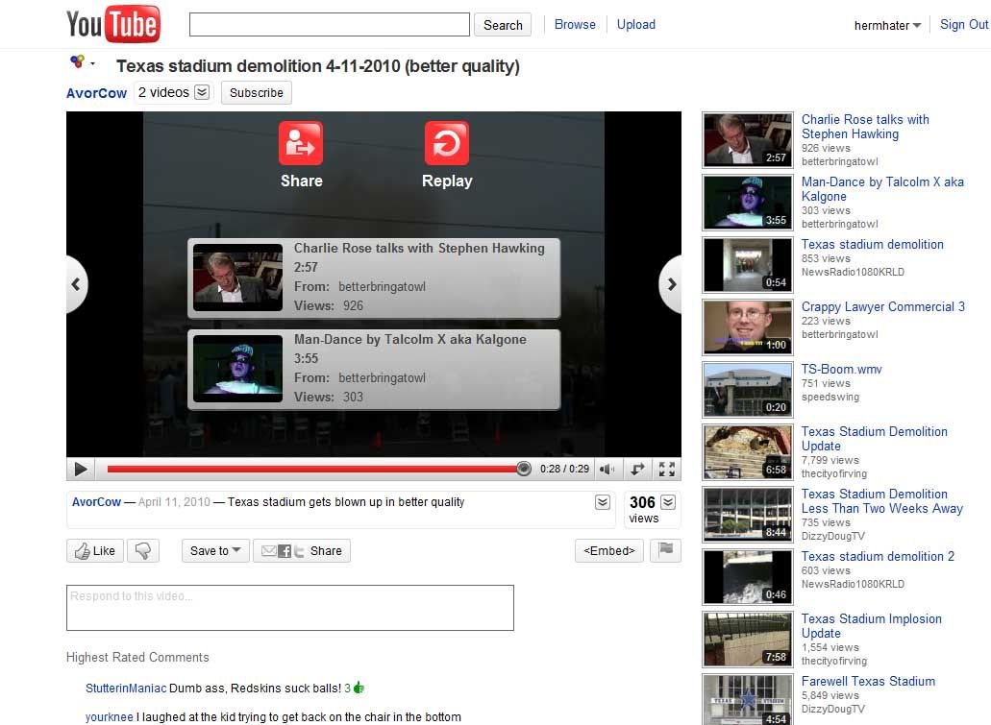Click Texas Stadium Implosion Update title link

872,626
